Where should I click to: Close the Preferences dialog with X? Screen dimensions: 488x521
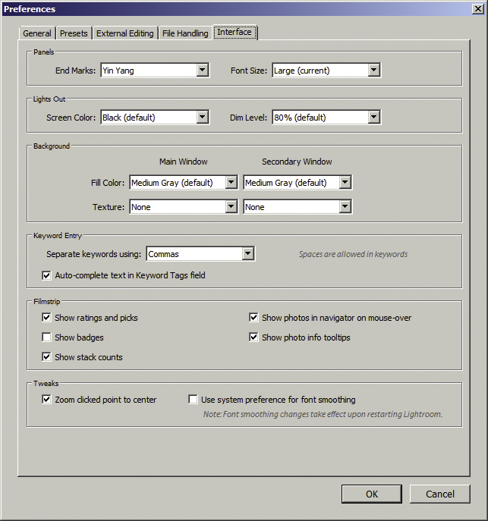(x=477, y=9)
